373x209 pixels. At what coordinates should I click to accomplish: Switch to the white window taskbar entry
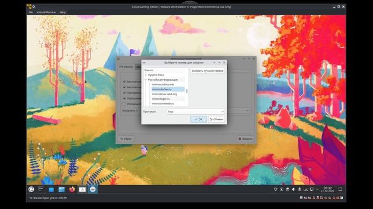point(82,189)
